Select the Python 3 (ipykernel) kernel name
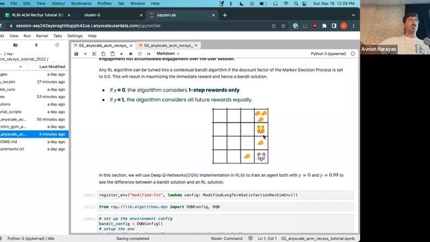 (x=329, y=54)
